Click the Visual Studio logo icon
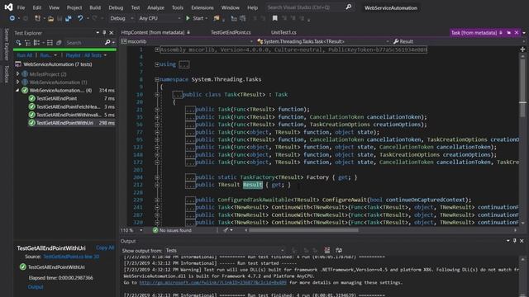The height and width of the screenshot is (297, 529). (x=8, y=7)
